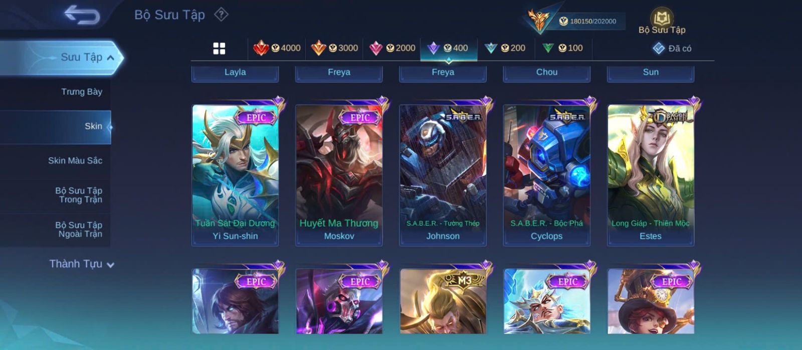Filter by the orange 3000 gem tier
This screenshot has width=802, height=350.
point(334,48)
